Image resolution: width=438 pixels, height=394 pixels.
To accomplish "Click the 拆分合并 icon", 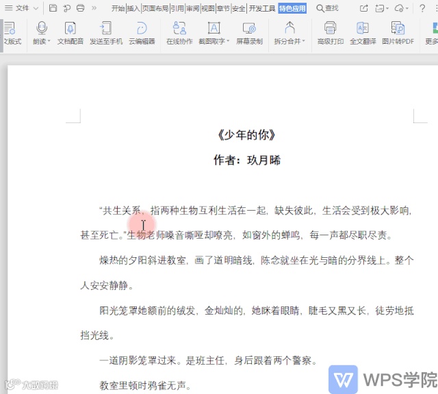I will coord(290,28).
